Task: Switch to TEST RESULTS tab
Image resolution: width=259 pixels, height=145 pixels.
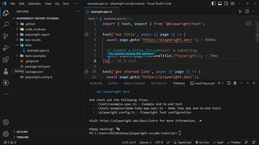Action: coord(159,83)
